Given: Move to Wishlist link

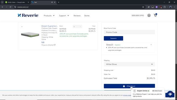Looking at the screenshot, I should pyautogui.click(x=48, y=45).
